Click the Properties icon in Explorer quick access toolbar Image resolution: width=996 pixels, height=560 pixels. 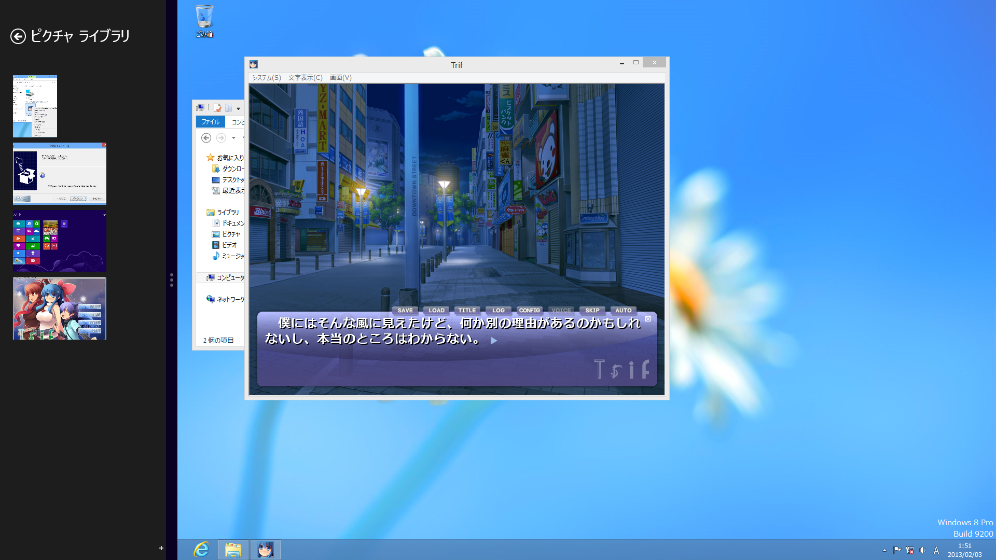[217, 108]
